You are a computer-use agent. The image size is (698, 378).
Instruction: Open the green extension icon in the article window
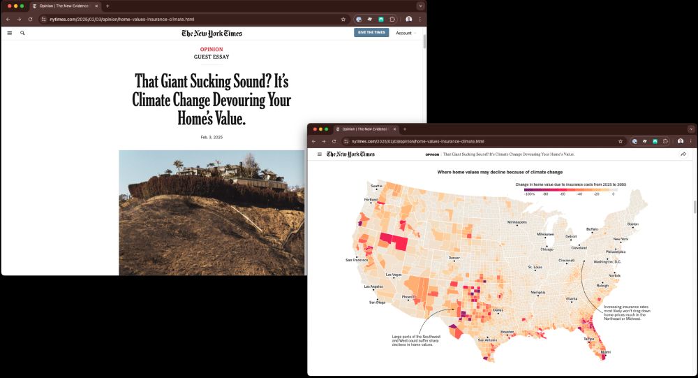click(x=381, y=19)
